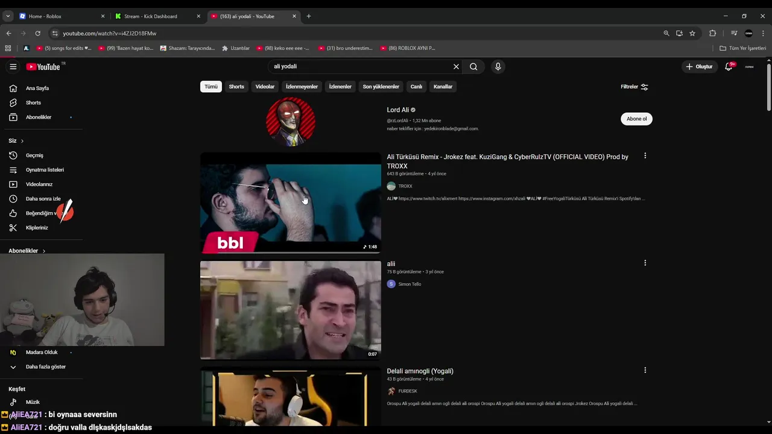Open Lord Ali channel avatar
Viewport: 772px width, 434px height.
coord(291,122)
